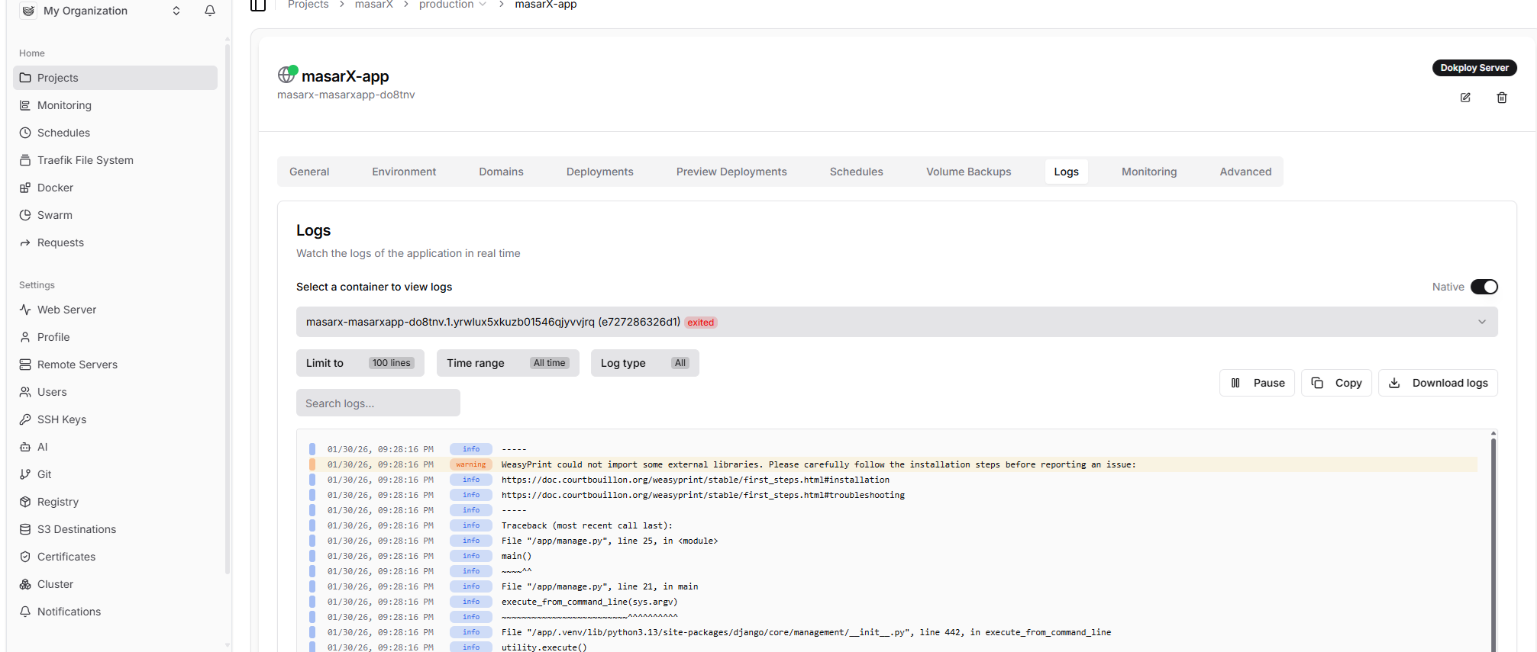Open Swarm from the sidebar
The image size is (1537, 652).
[x=54, y=215]
